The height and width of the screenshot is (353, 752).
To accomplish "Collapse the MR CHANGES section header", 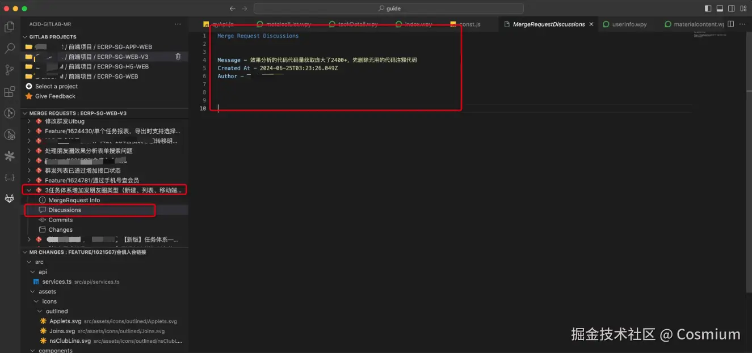I will tap(25, 252).
